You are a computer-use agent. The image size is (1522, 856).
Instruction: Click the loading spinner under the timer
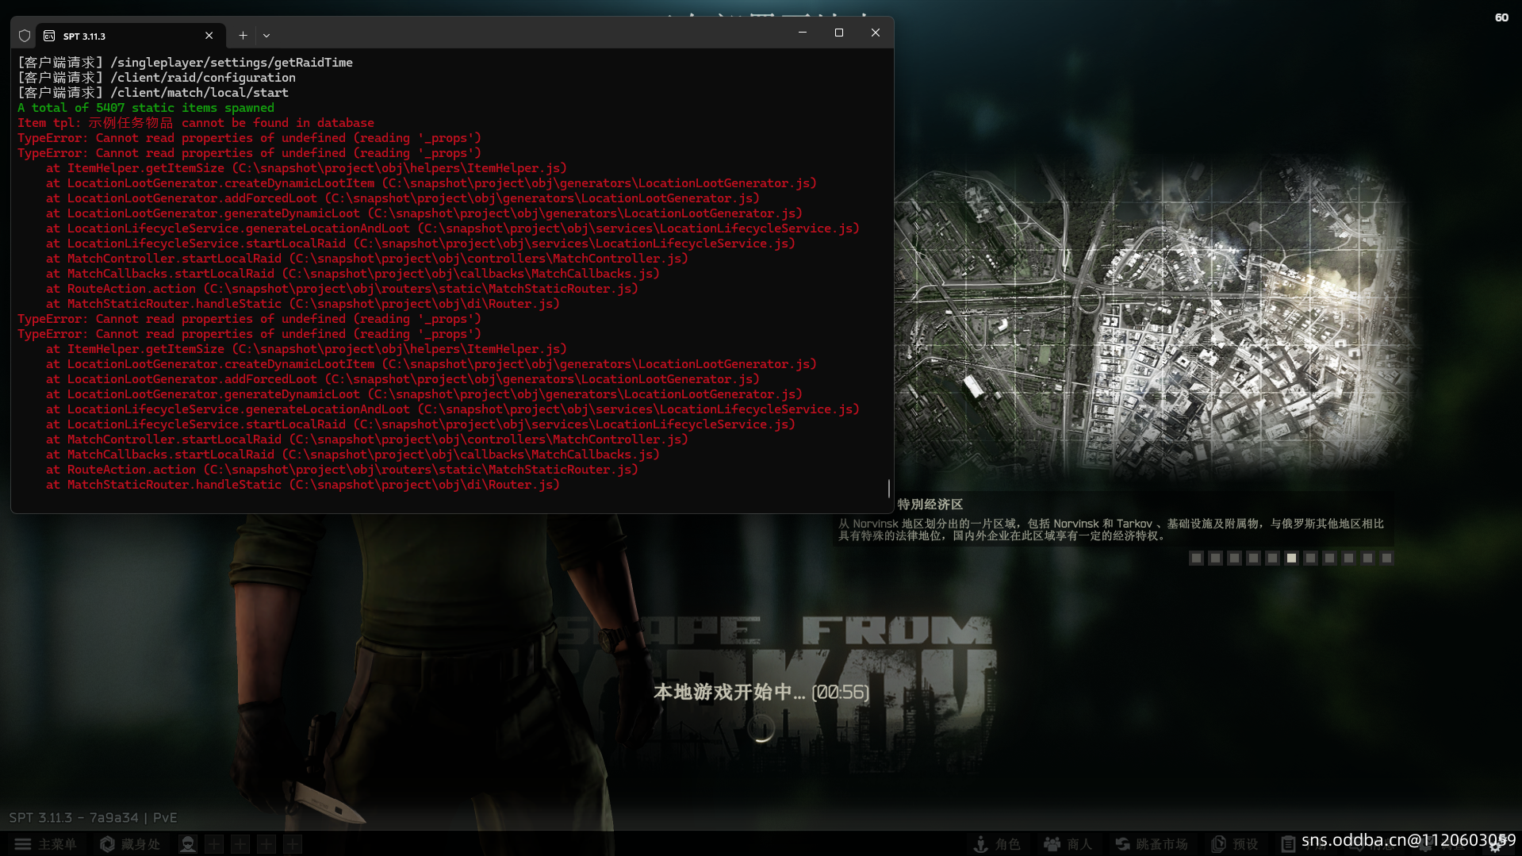[x=761, y=728]
